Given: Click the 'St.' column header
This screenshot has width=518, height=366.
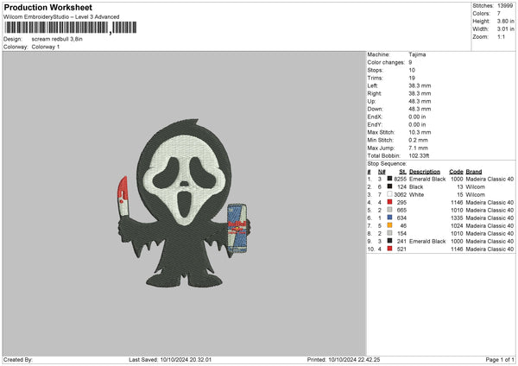Looking at the screenshot, I should pos(402,172).
